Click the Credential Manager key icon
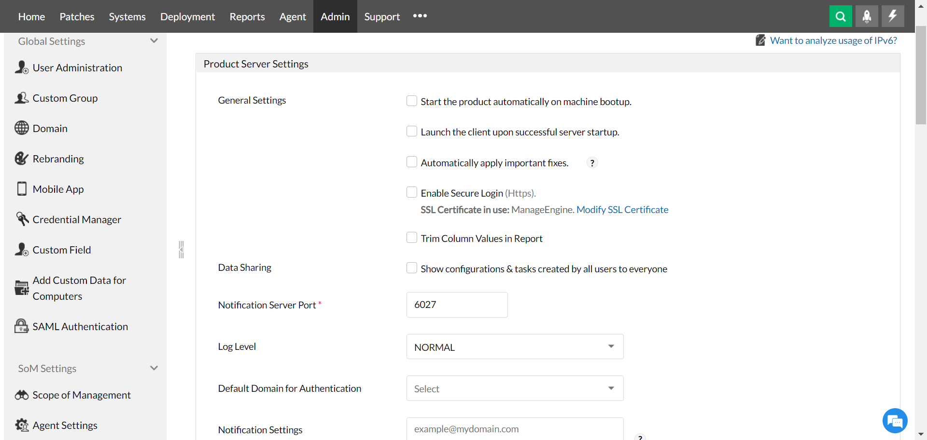This screenshot has height=440, width=927. pos(22,219)
